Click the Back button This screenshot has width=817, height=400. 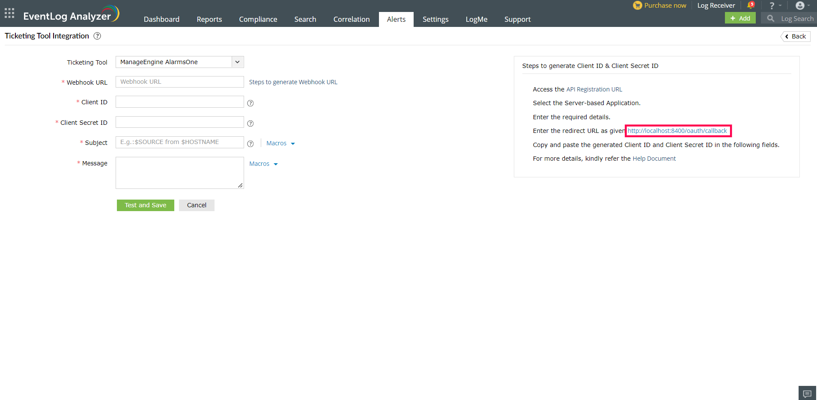click(796, 36)
